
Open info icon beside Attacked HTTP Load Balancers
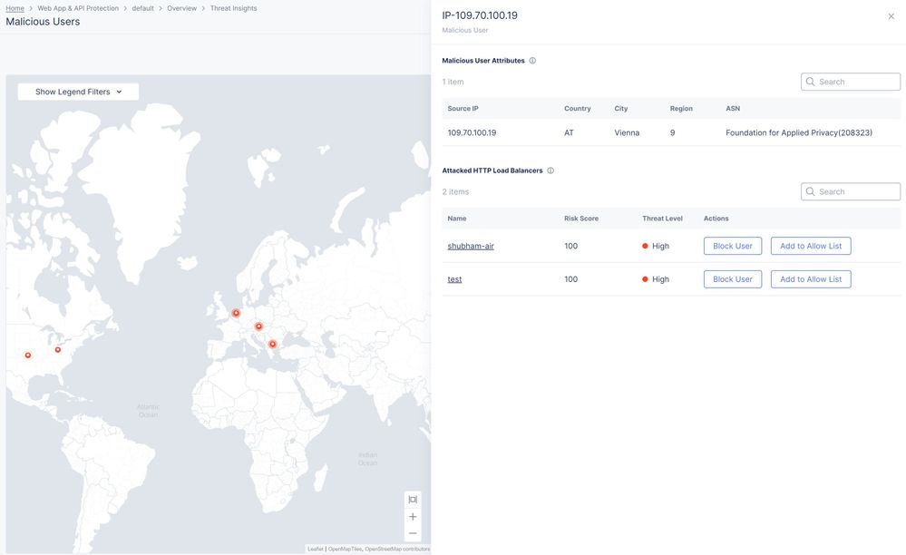(x=550, y=170)
